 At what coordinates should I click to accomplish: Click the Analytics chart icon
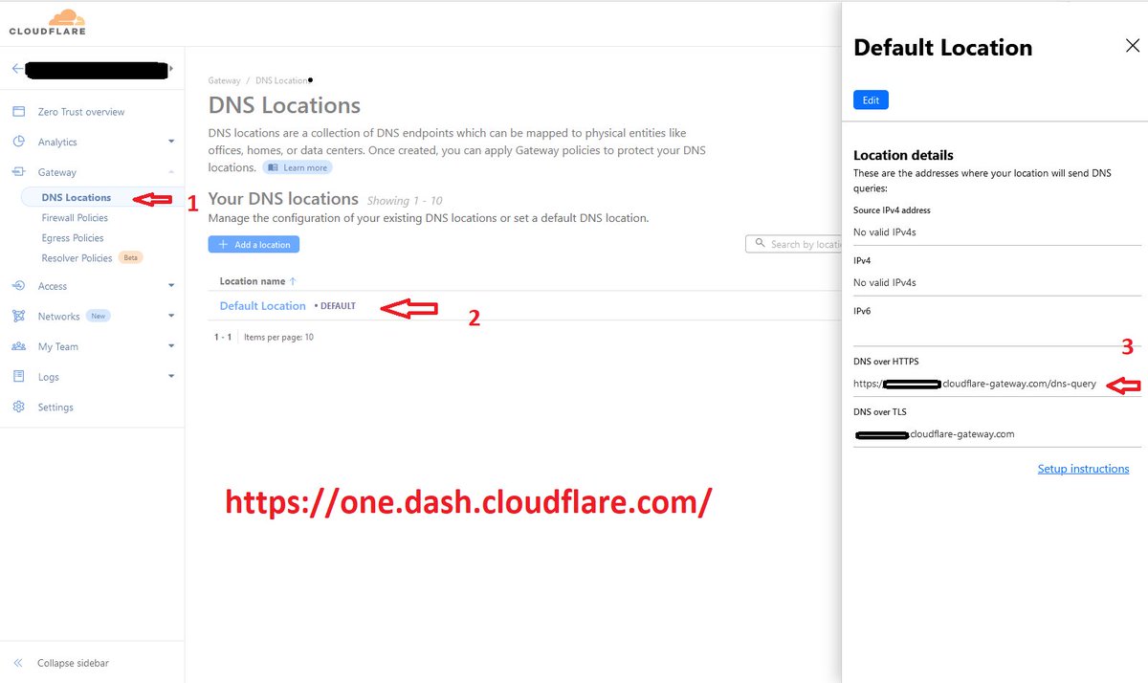coord(18,142)
